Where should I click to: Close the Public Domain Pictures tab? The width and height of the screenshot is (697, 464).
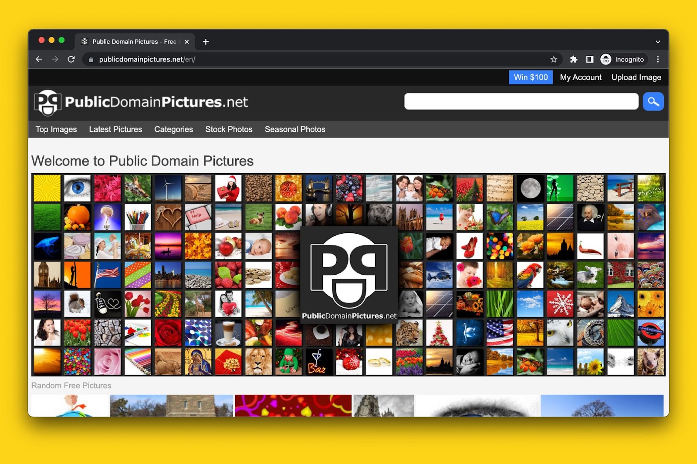point(186,42)
